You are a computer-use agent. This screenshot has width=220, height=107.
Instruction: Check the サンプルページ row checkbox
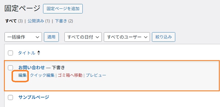pos(10,98)
